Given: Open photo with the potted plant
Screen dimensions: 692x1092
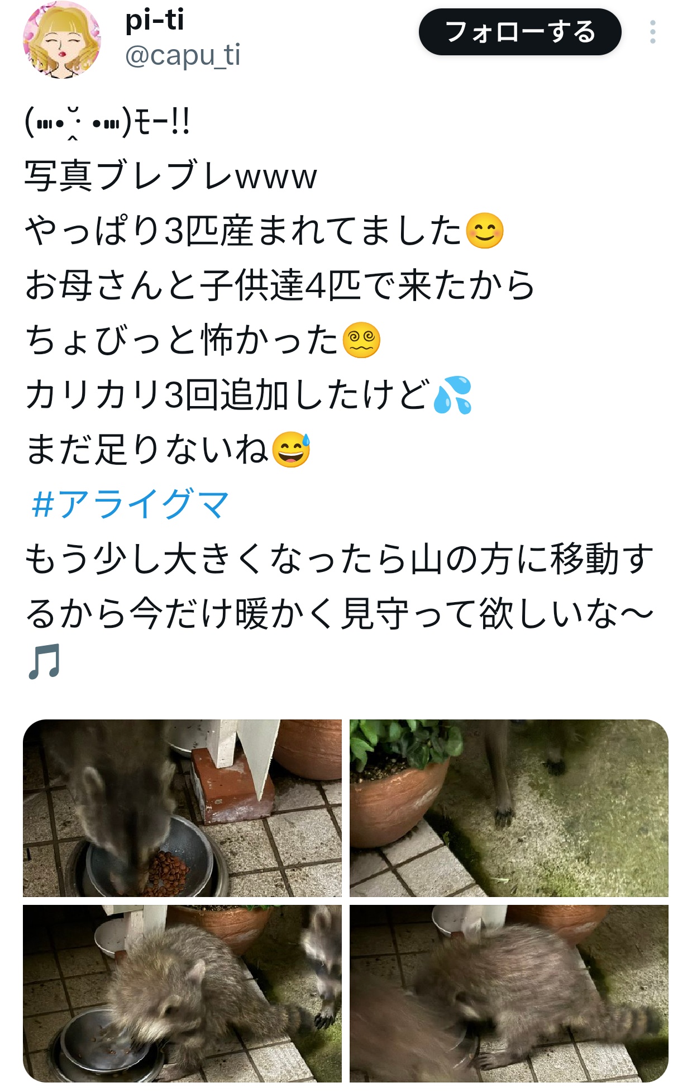Looking at the screenshot, I should [509, 808].
